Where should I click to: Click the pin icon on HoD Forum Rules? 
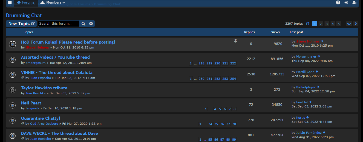[235, 41]
